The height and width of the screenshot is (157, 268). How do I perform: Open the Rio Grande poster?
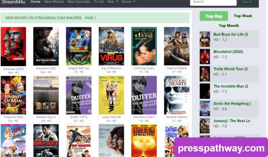(x=79, y=141)
